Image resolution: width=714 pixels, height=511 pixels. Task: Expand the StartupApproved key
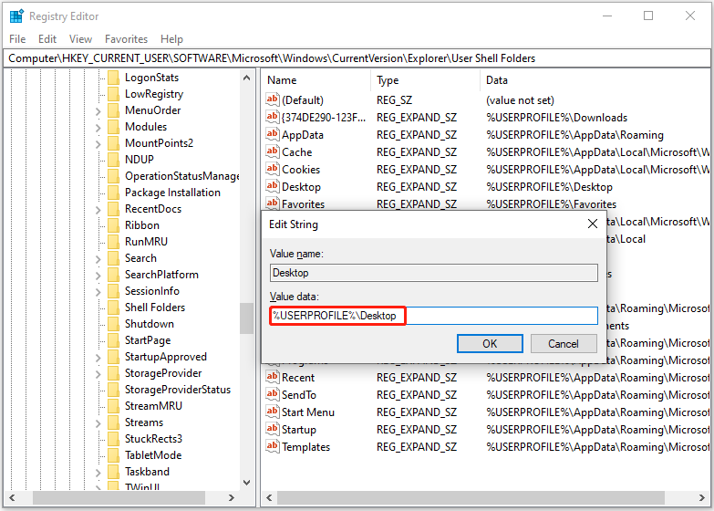98,357
